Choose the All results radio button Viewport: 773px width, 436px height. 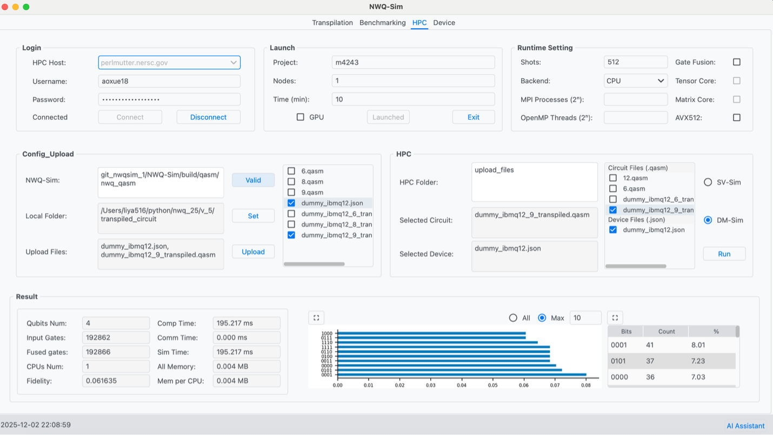tap(514, 318)
